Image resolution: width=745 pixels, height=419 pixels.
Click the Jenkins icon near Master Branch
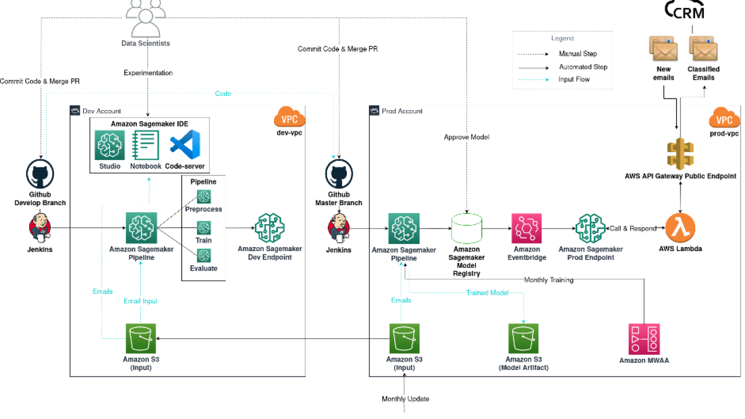(x=338, y=228)
